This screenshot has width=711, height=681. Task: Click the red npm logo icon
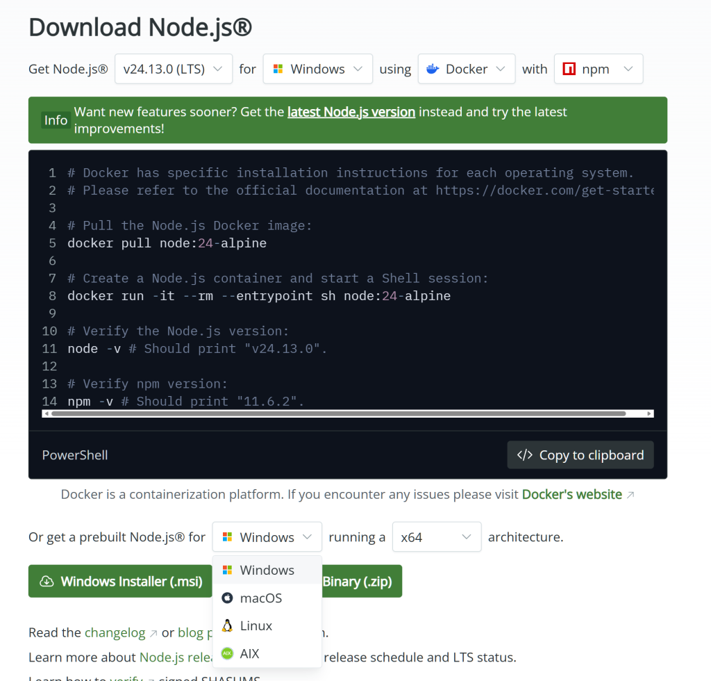(569, 69)
